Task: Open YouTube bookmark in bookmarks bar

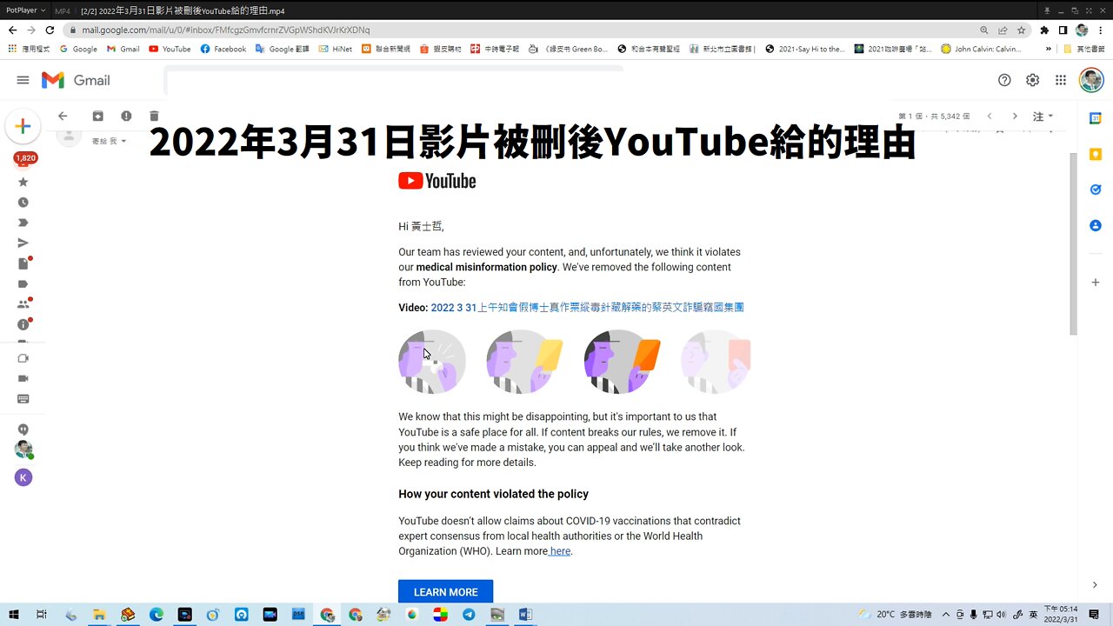Action: (170, 49)
